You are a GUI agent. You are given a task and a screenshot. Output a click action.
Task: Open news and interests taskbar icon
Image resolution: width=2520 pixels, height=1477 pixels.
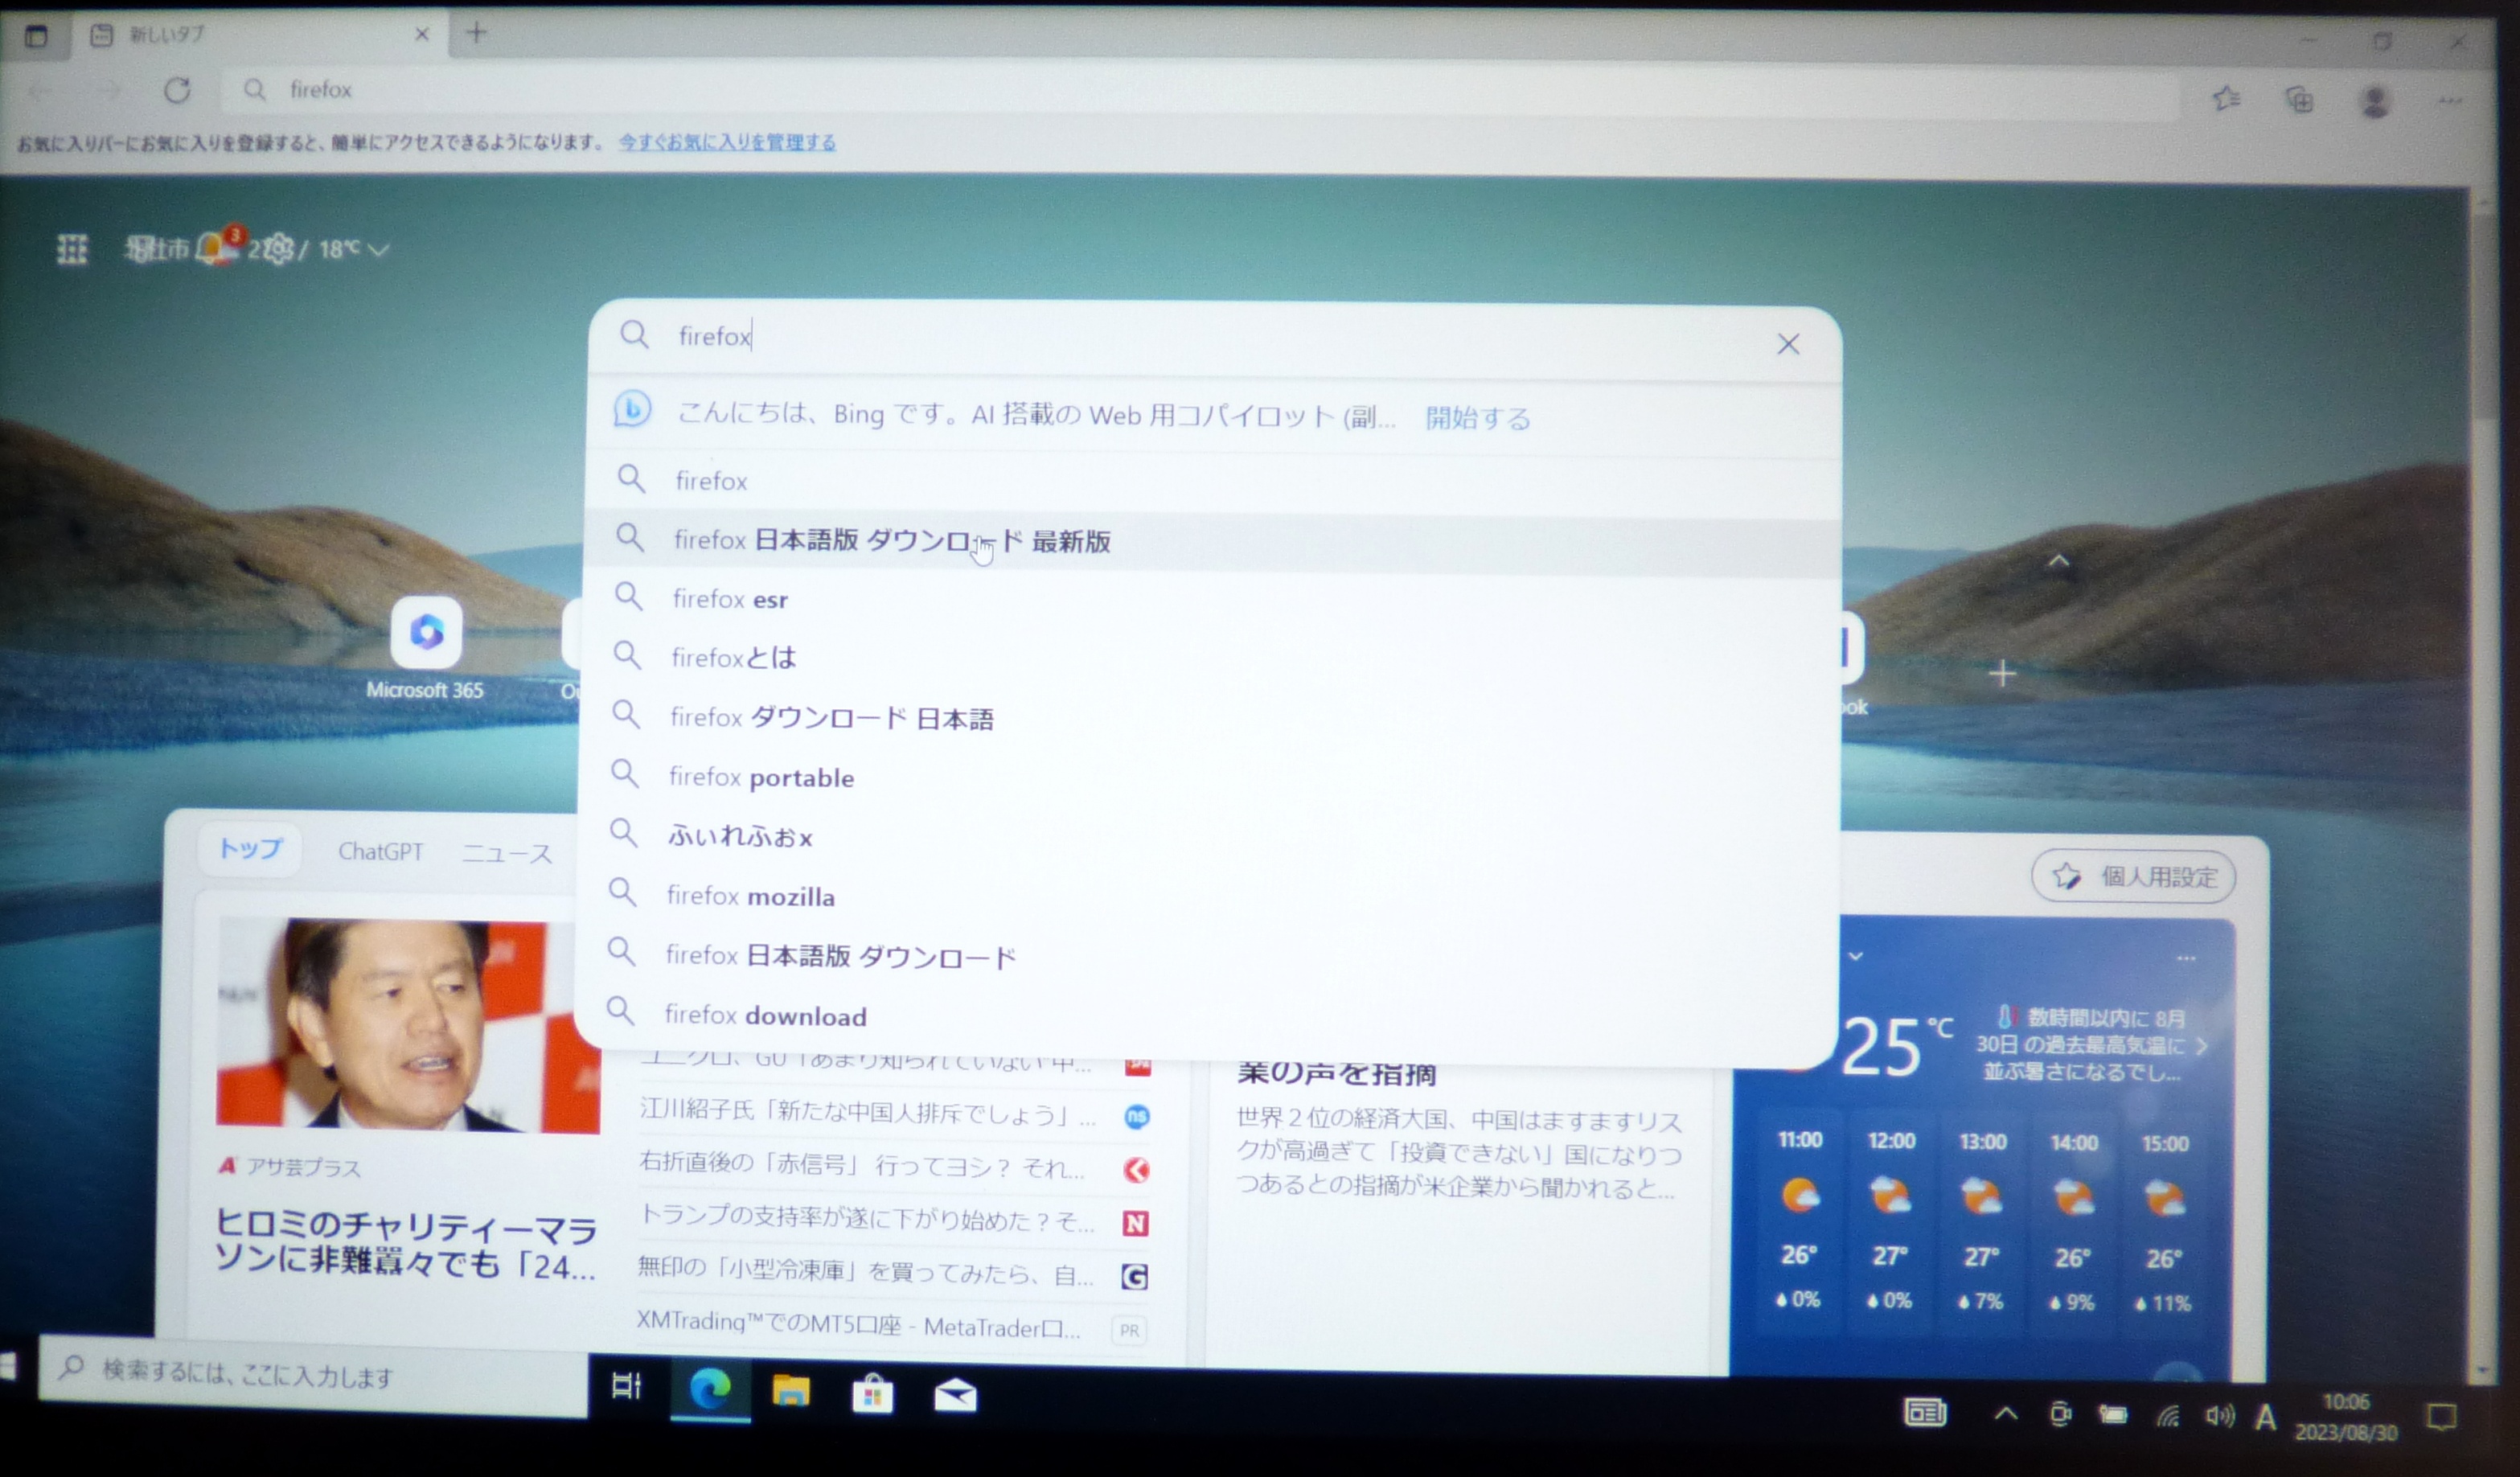(1925, 1412)
